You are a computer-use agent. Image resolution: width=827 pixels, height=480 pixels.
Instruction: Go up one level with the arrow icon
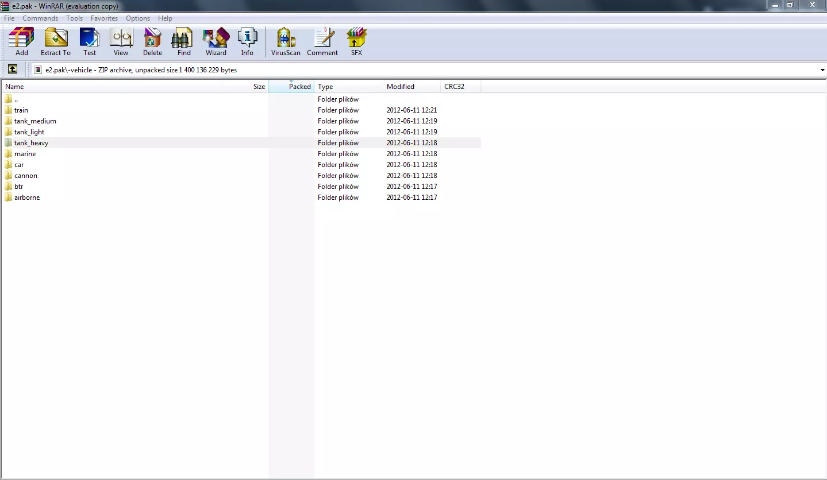coord(13,69)
